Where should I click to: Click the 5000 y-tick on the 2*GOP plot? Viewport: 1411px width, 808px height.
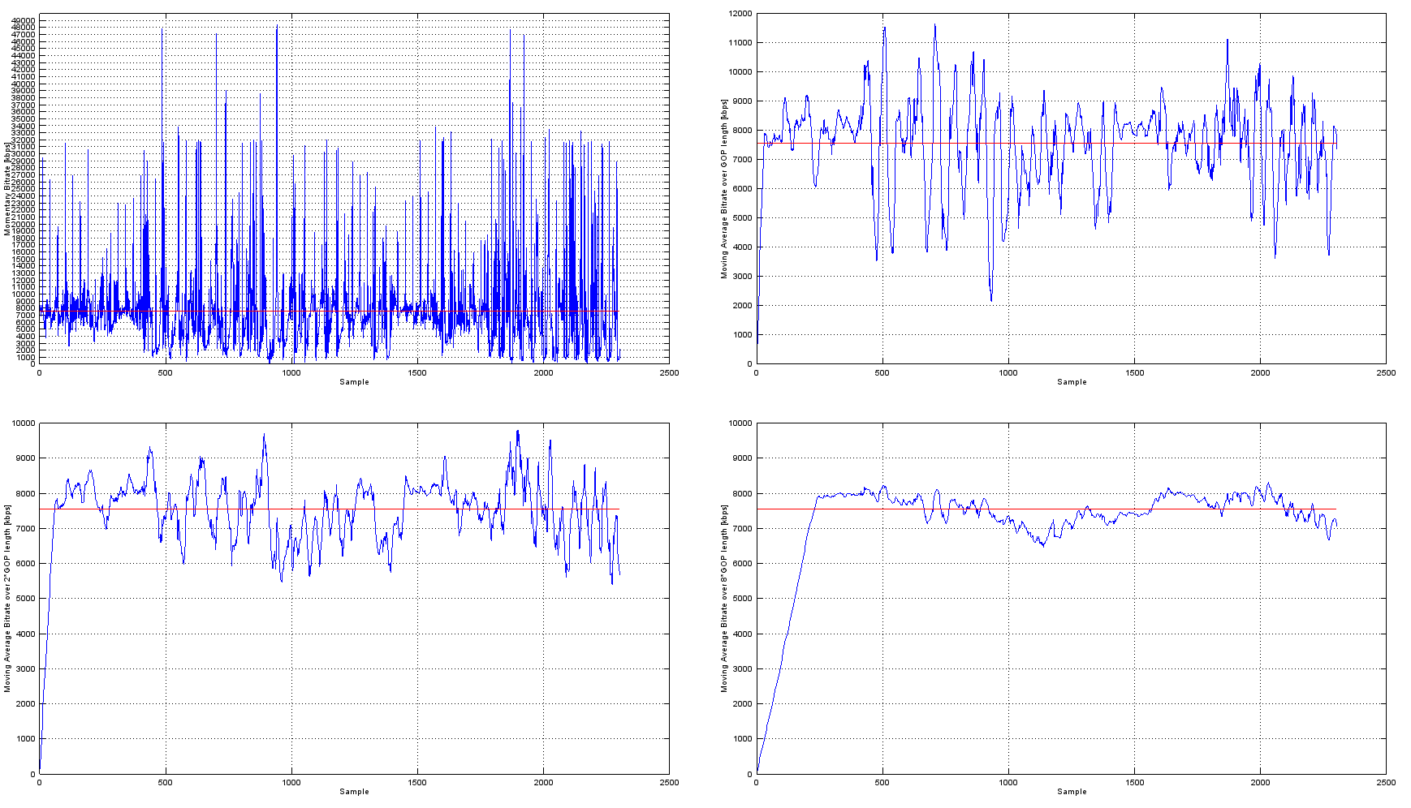point(26,599)
